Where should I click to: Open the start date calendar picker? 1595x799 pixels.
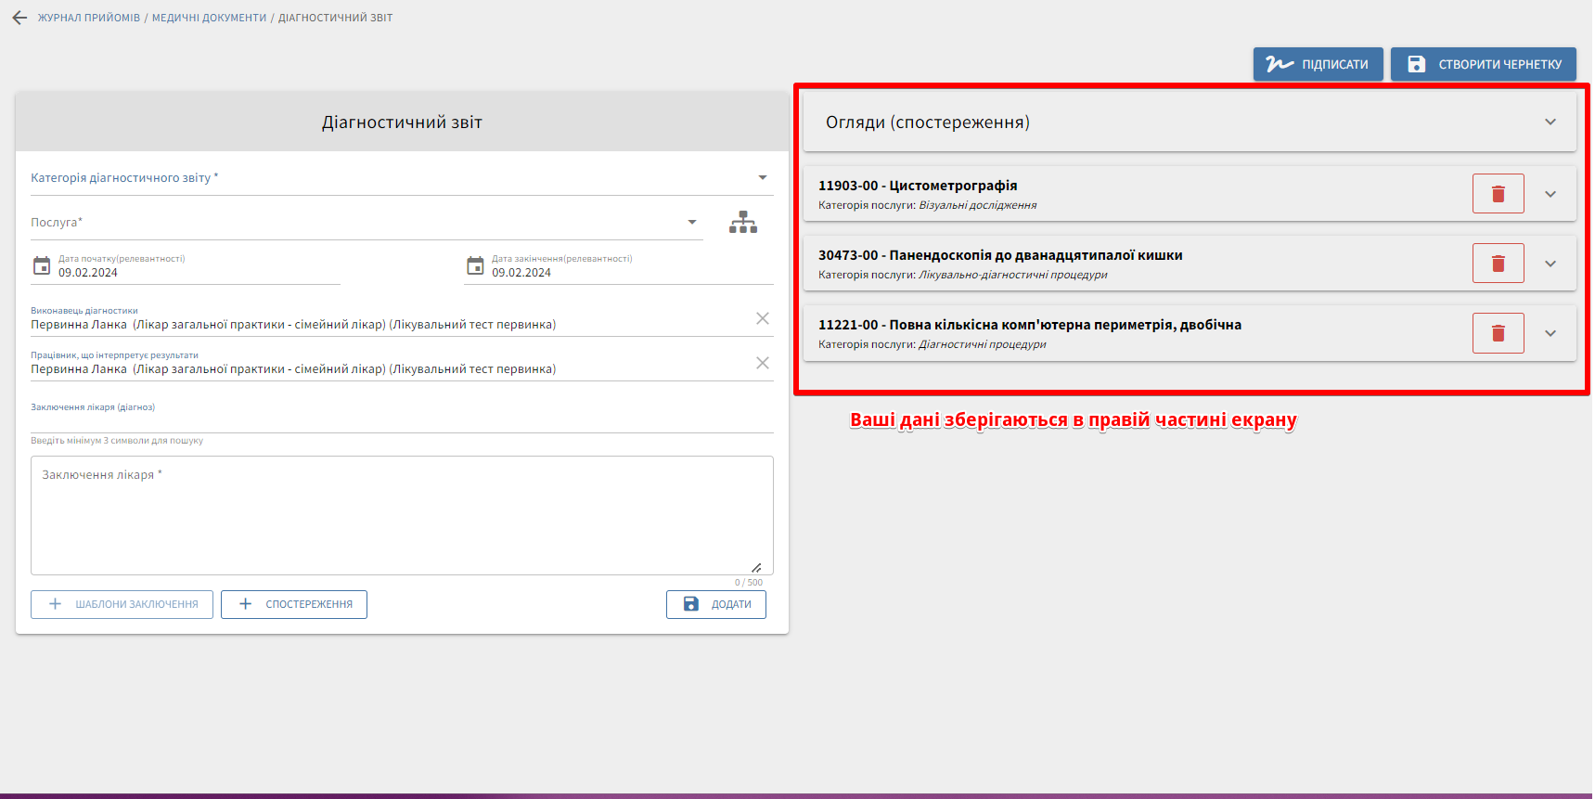coord(42,266)
